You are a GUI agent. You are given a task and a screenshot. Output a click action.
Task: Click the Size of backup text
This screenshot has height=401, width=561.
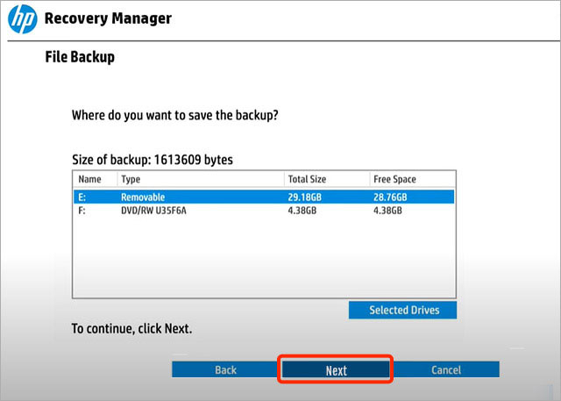point(153,160)
